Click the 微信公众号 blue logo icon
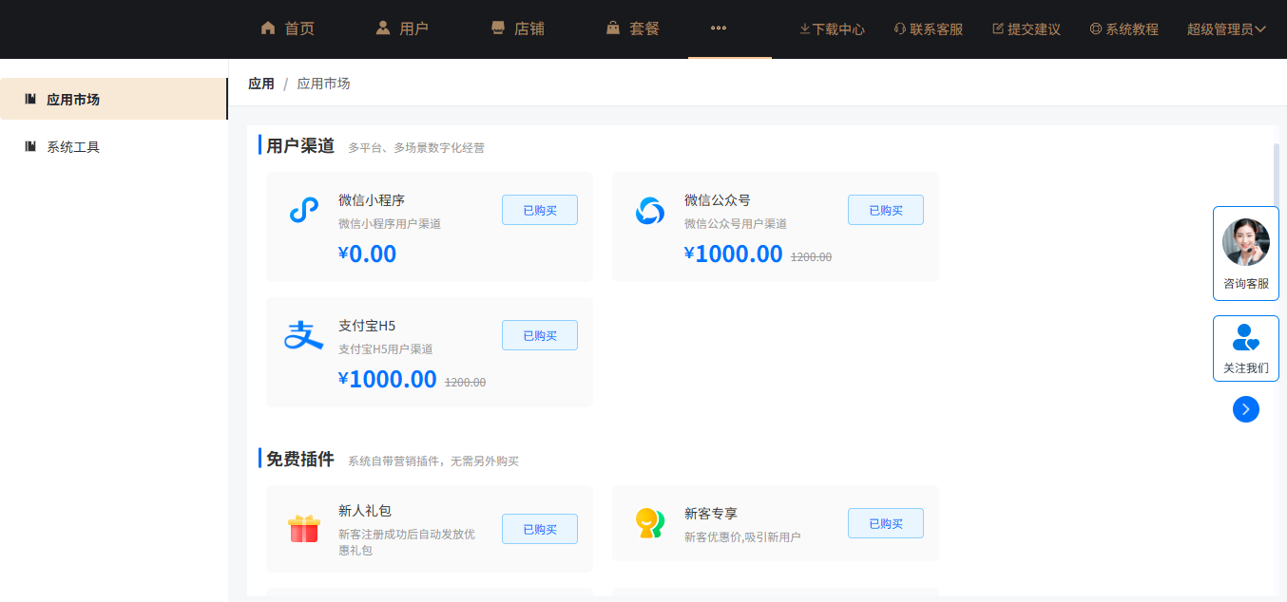 coord(649,211)
